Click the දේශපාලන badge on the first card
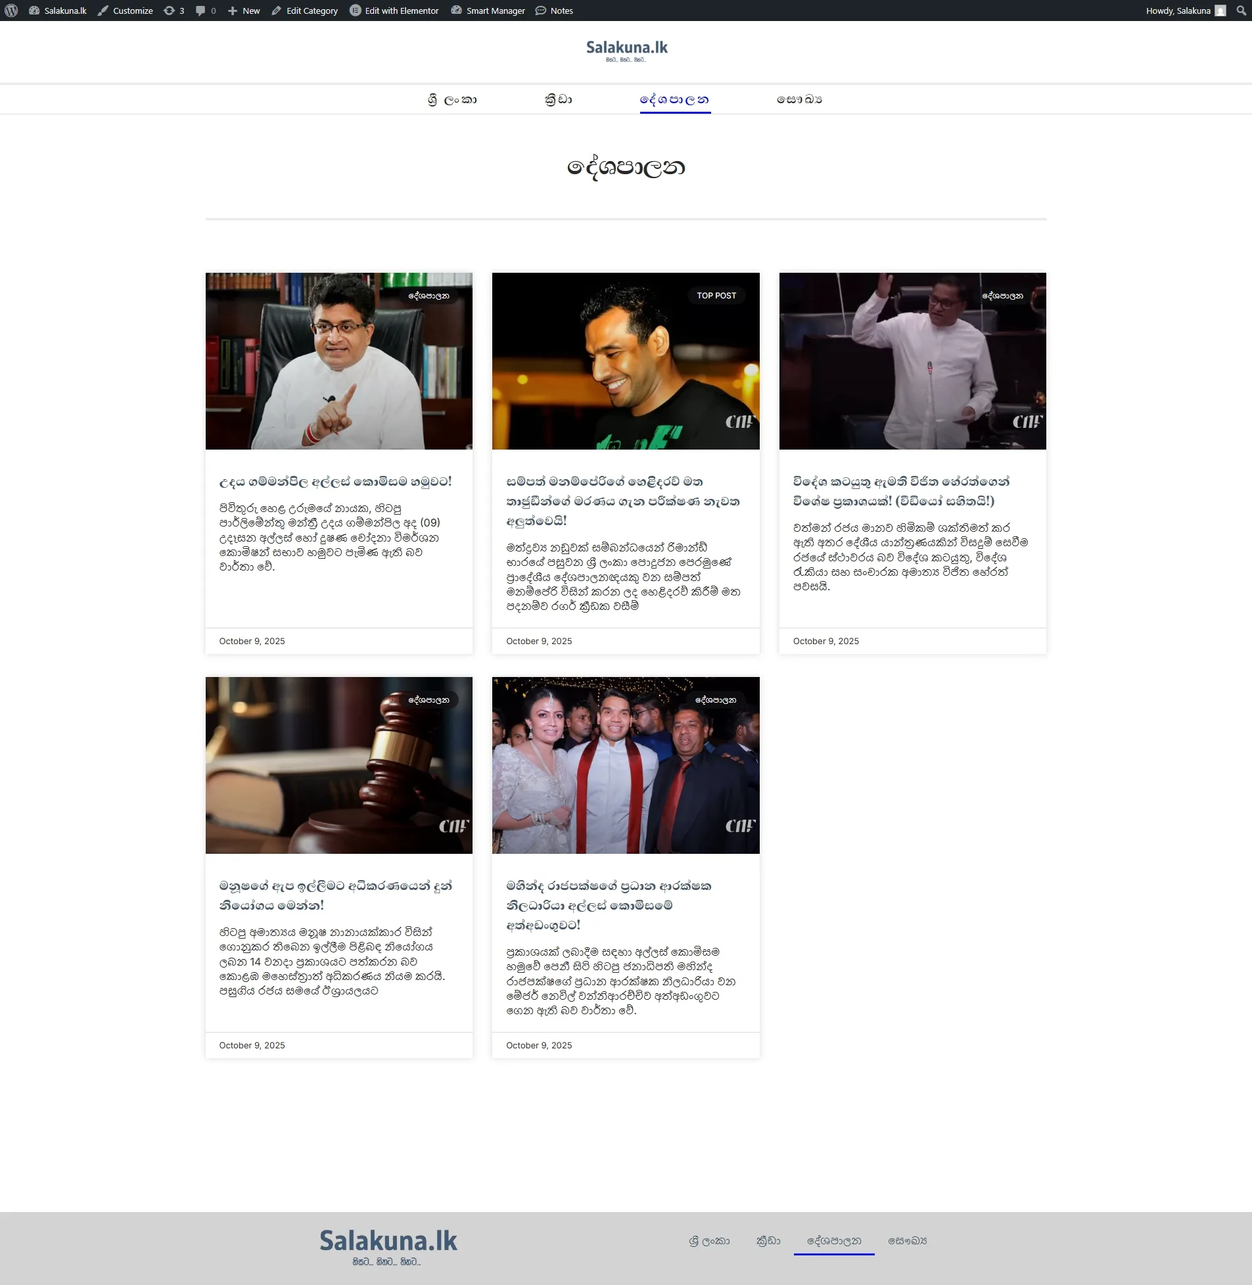This screenshot has height=1285, width=1252. click(x=430, y=295)
